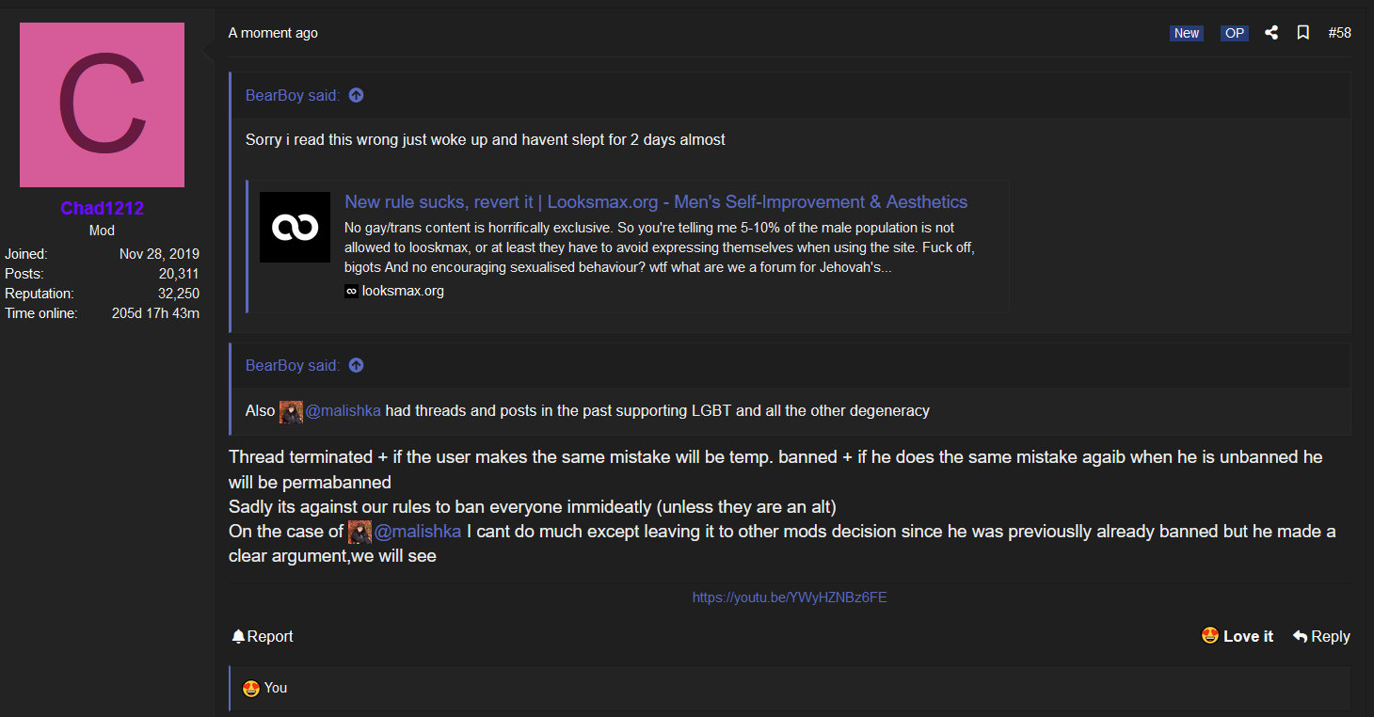Click the share icon near post #58
This screenshot has width=1374, height=717.
[x=1271, y=33]
